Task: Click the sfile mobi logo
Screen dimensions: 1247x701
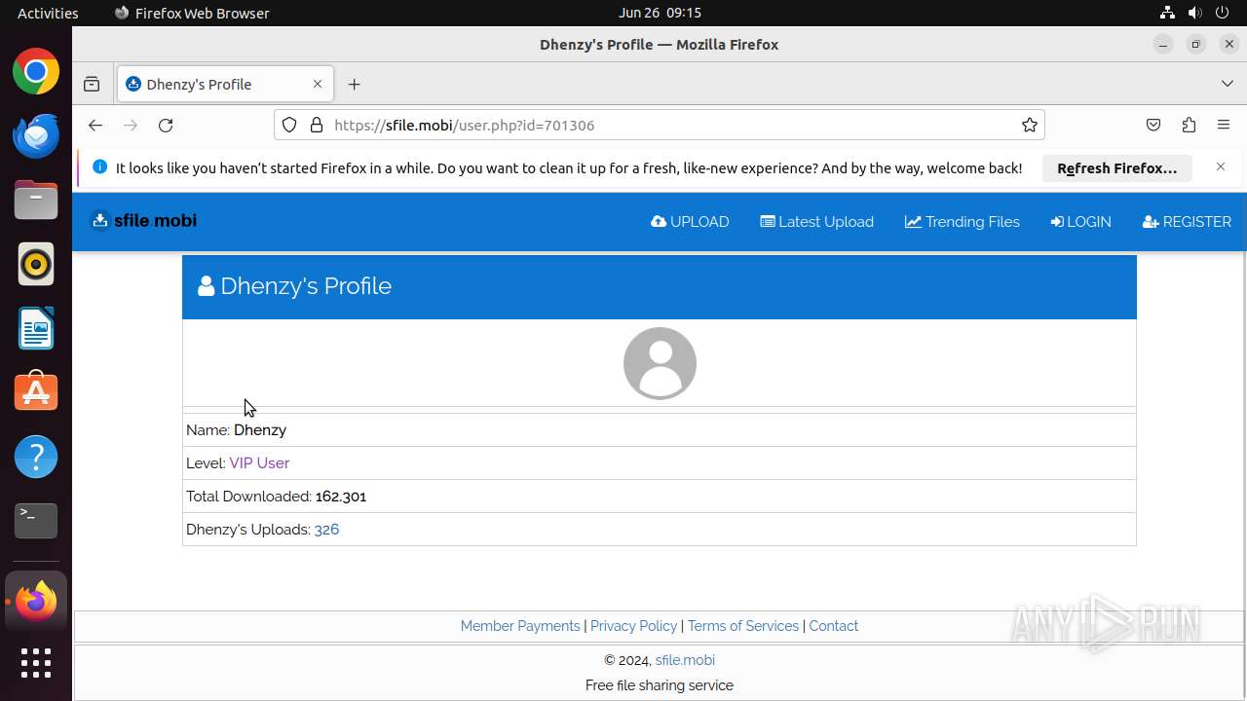Action: point(144,221)
